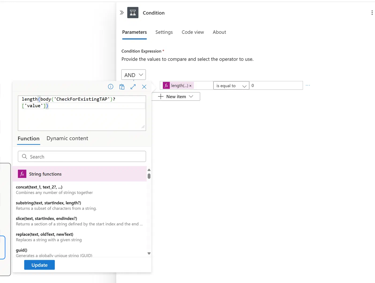375x283 pixels.
Task: Switch to Dynamic content tab
Action: click(x=67, y=138)
